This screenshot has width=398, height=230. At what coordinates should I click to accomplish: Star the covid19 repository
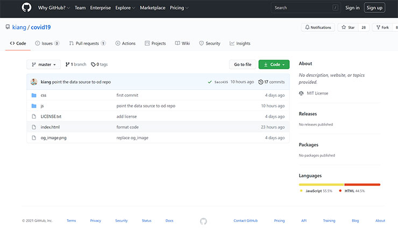tap(348, 27)
